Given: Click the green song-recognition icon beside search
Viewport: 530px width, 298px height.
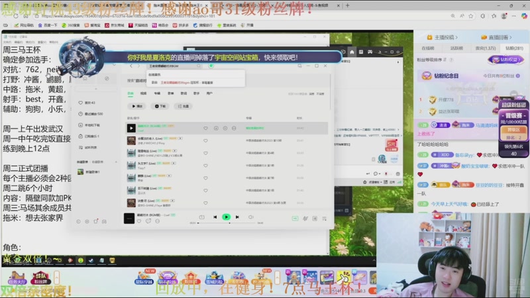Looking at the screenshot, I should point(211,66).
